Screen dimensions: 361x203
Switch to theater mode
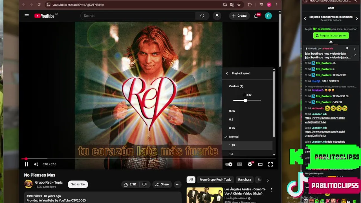[260, 164]
